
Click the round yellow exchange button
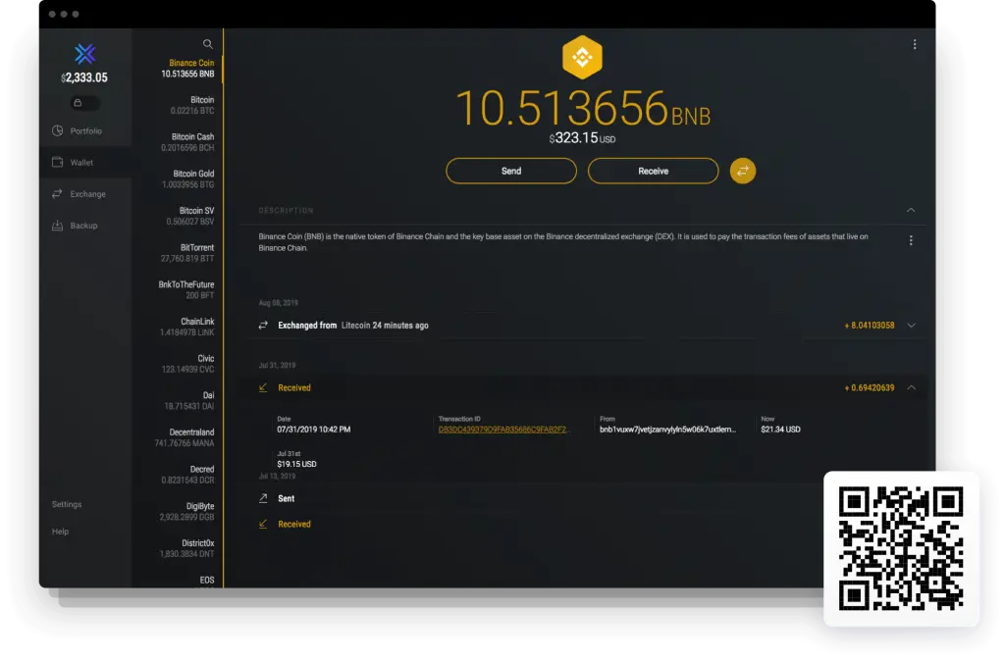pos(743,171)
